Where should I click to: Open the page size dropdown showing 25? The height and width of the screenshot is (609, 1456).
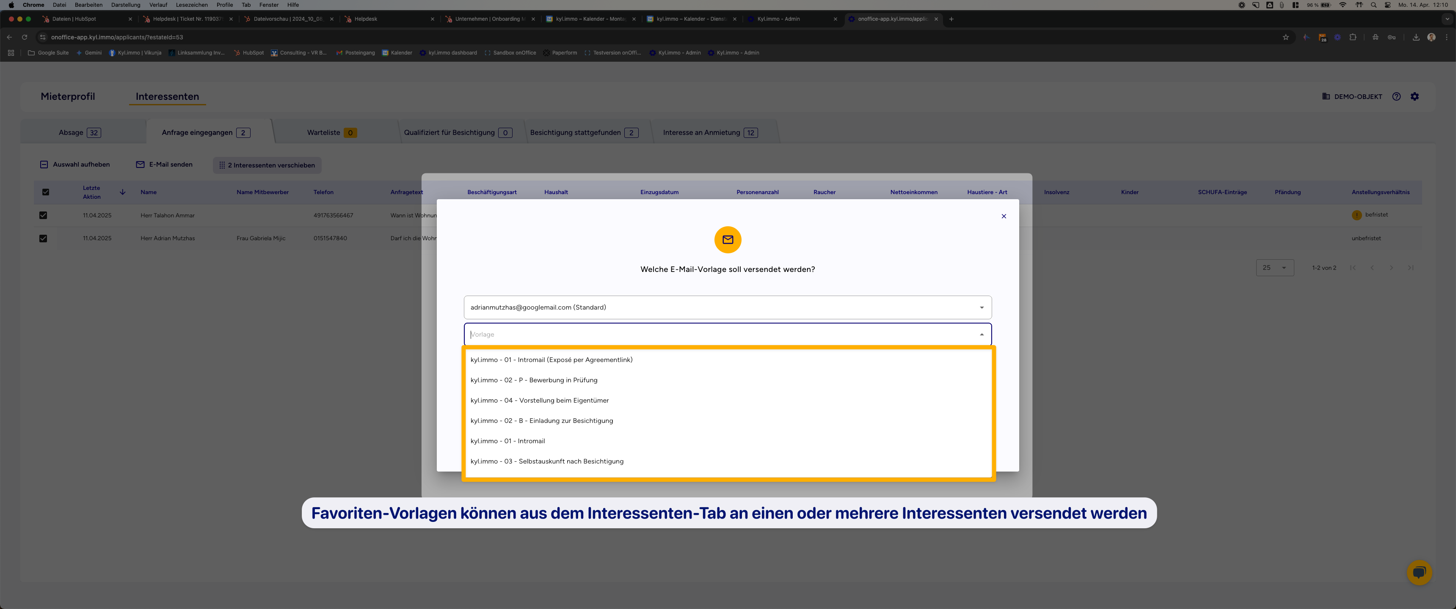1274,267
